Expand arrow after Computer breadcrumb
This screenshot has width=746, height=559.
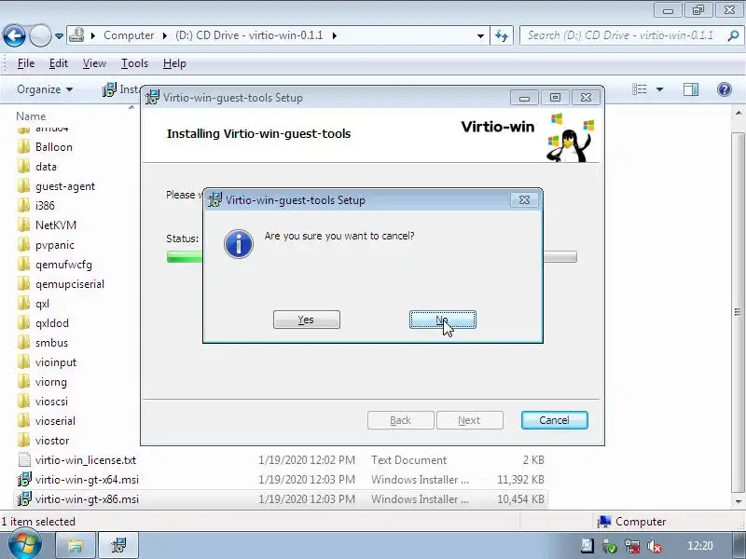pos(165,35)
